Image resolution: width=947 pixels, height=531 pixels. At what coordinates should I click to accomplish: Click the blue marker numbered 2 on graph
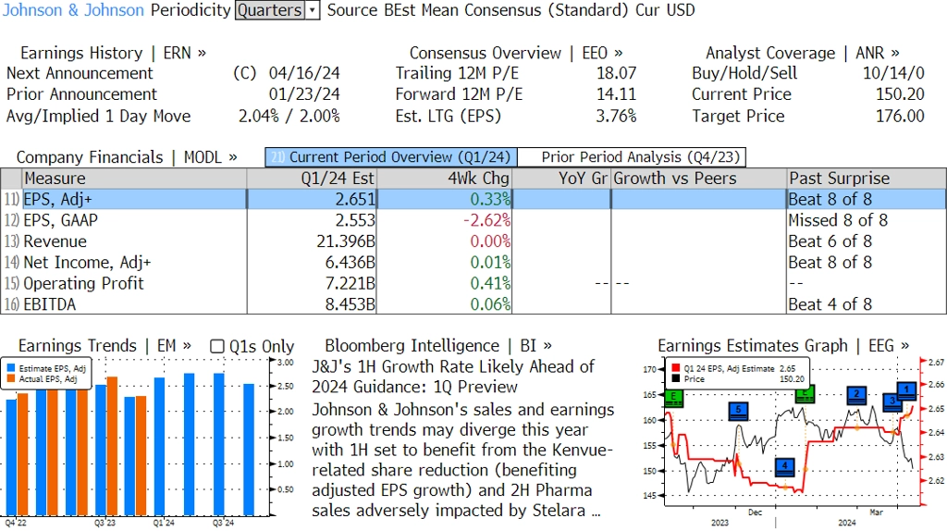(856, 395)
